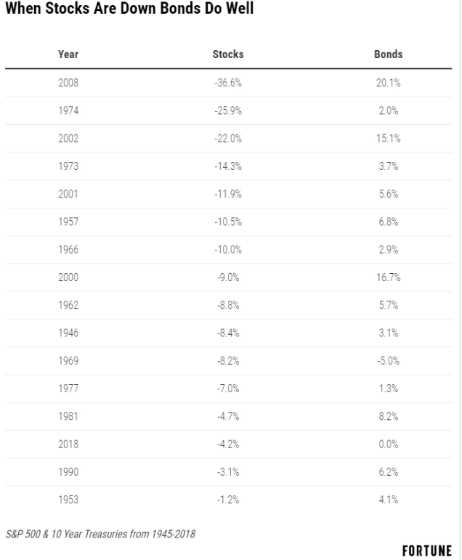Select the 2008 year cell
This screenshot has width=462, height=560.
pyautogui.click(x=68, y=83)
